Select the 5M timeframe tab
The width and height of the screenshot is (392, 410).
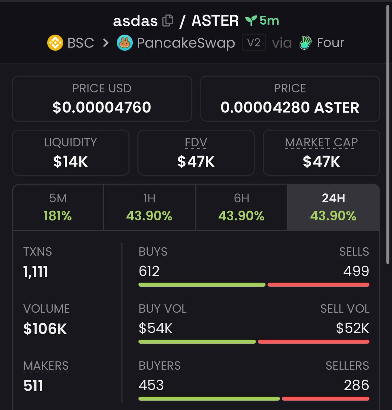[x=58, y=207]
